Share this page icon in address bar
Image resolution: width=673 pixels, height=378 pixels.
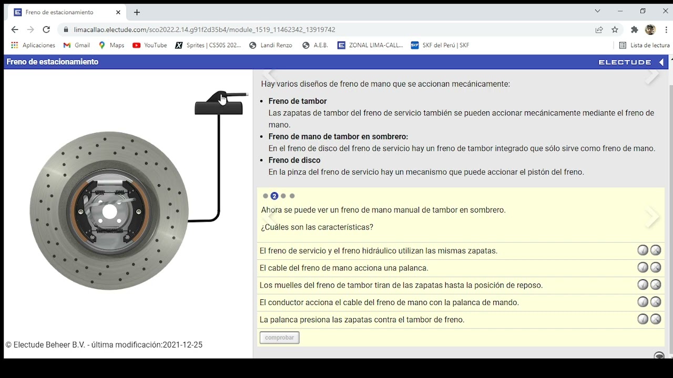(599, 30)
